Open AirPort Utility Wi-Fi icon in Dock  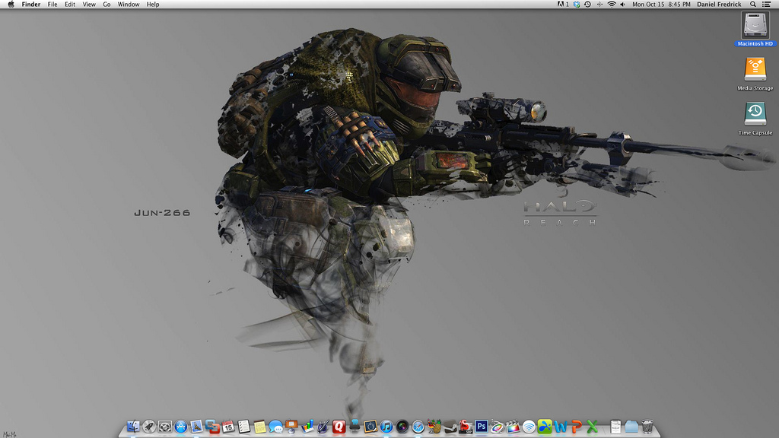click(x=529, y=426)
